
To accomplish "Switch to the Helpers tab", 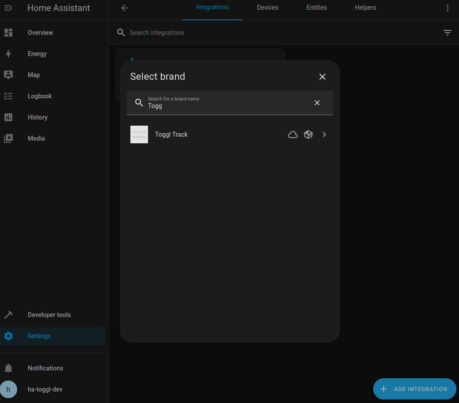I will click(365, 7).
